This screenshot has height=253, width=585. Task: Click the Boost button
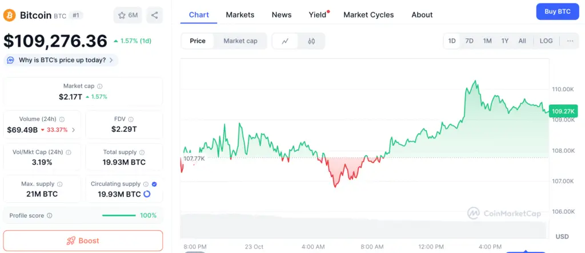[83, 240]
